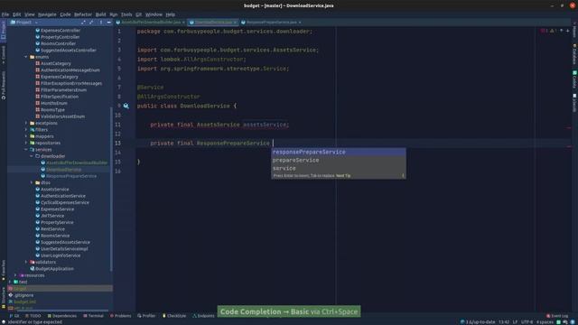Select JWTService in the project tree
Viewport: 578px width, 325px height.
52,216
